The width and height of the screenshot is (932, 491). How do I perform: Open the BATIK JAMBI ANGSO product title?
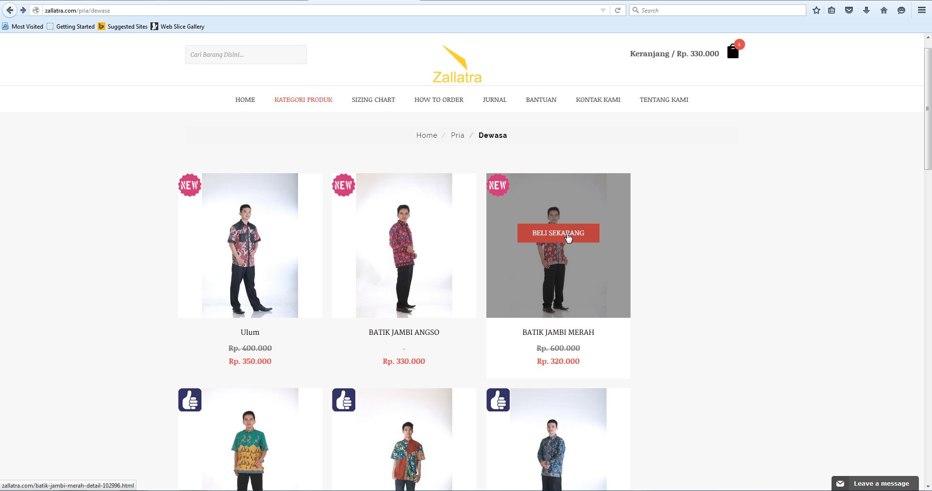click(404, 332)
